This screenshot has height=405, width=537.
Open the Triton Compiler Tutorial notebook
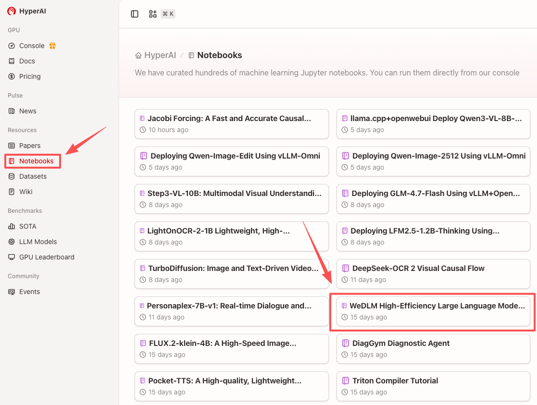(x=433, y=386)
